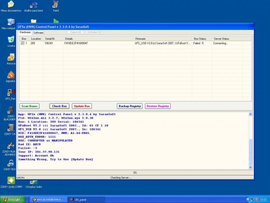270x203 pixels.
Task: Click the log scrollbar thumb
Action: (250, 152)
